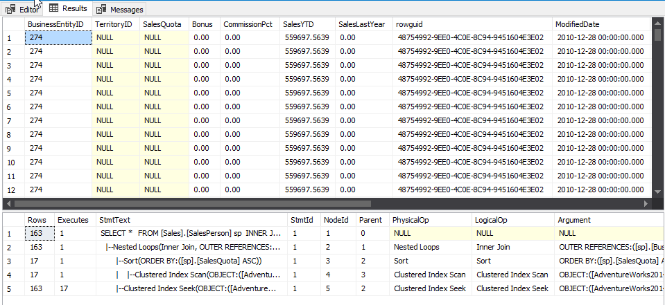665x305 pixels.
Task: Click the Sort(ORDER BY:([sp].[SalesQuota] ASC)) cell
Action: point(191,261)
